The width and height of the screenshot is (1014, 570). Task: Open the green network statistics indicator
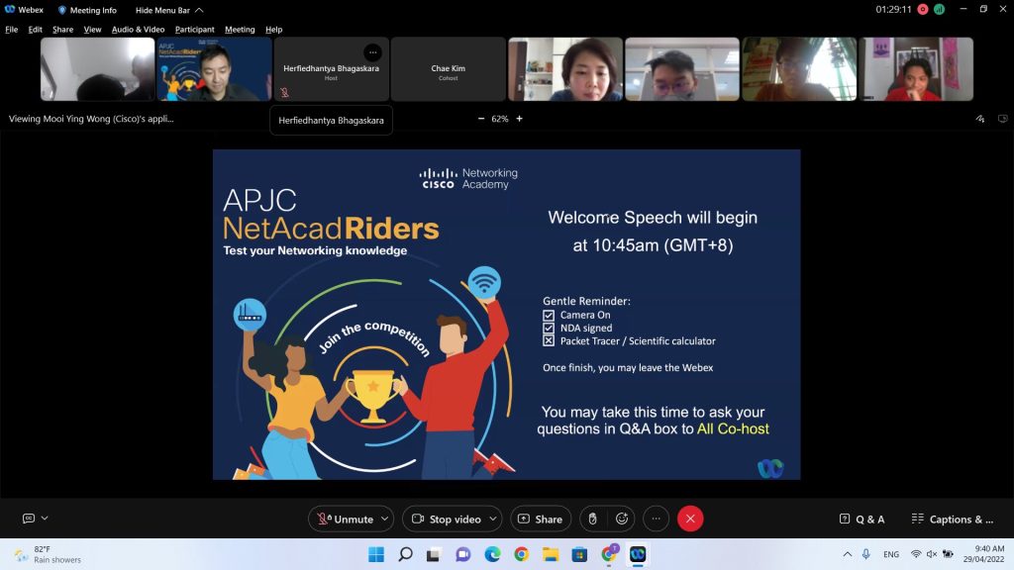pyautogui.click(x=939, y=9)
